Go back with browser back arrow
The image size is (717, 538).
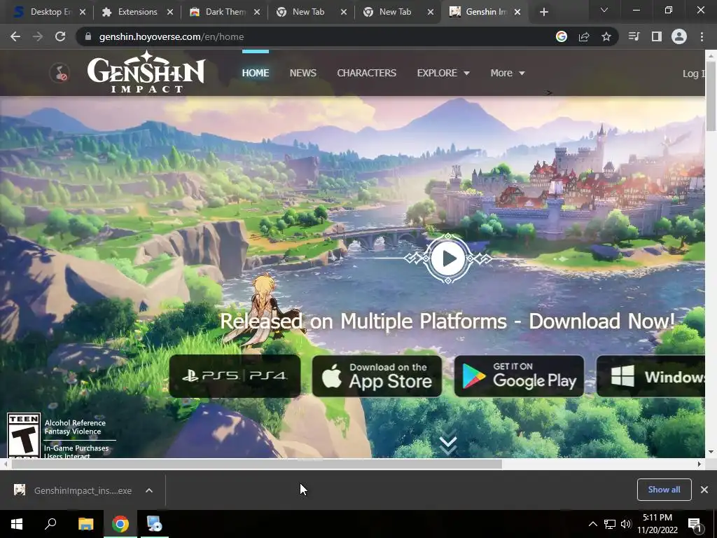(15, 36)
